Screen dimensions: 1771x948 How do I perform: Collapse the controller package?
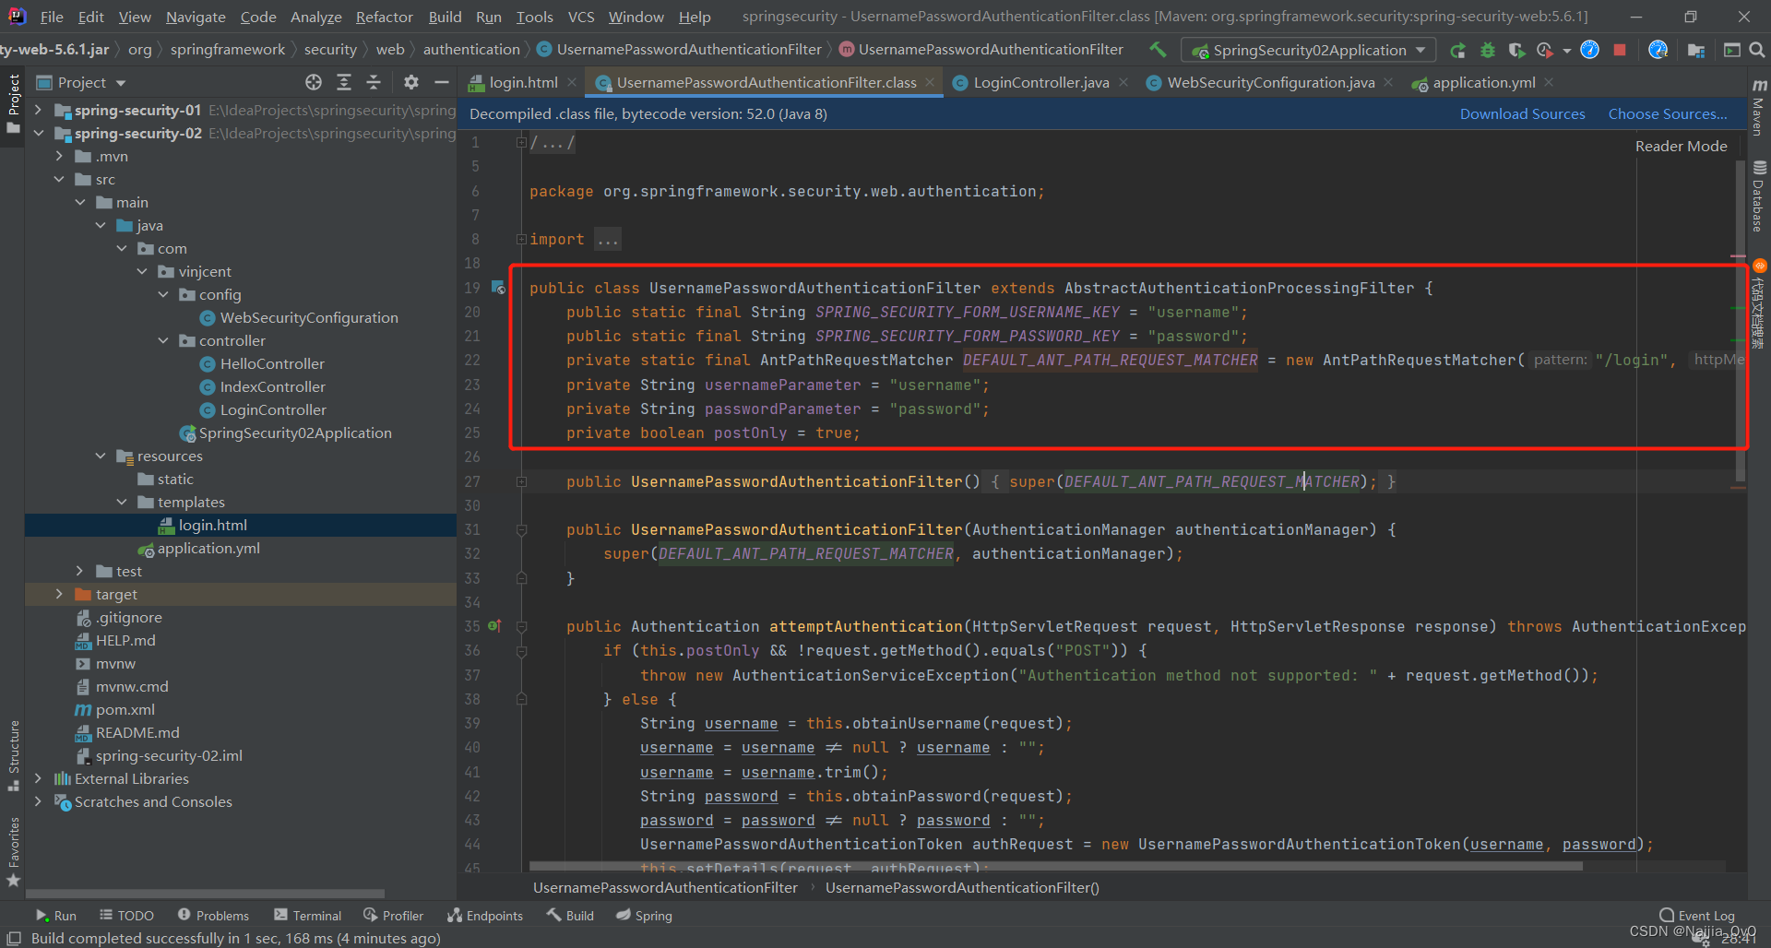[163, 340]
